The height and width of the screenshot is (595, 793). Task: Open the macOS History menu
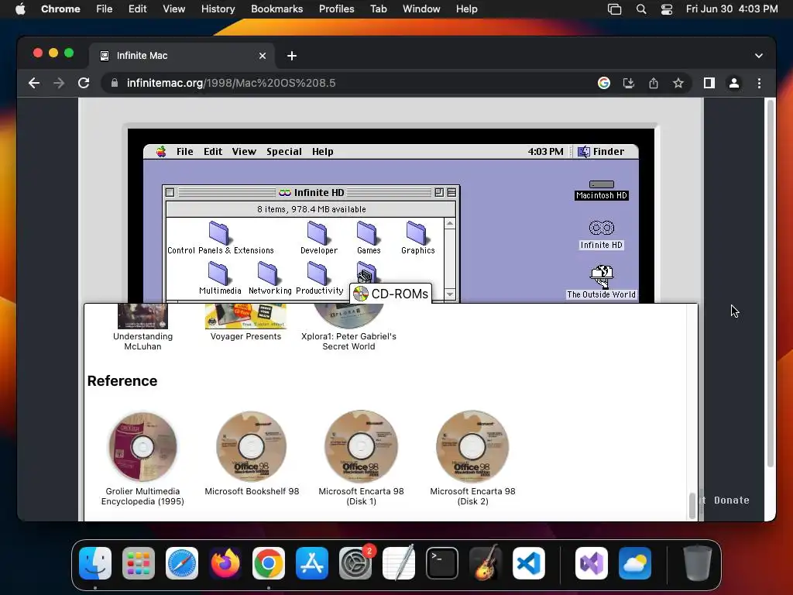218,9
